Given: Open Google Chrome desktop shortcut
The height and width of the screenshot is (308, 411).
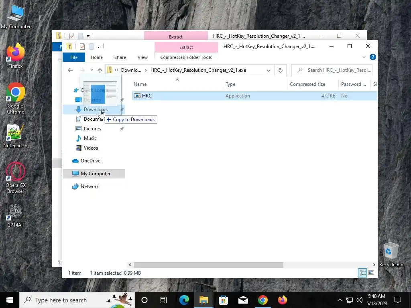Looking at the screenshot, I should (x=16, y=99).
